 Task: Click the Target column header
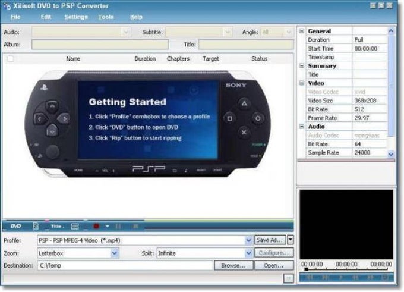click(211, 59)
